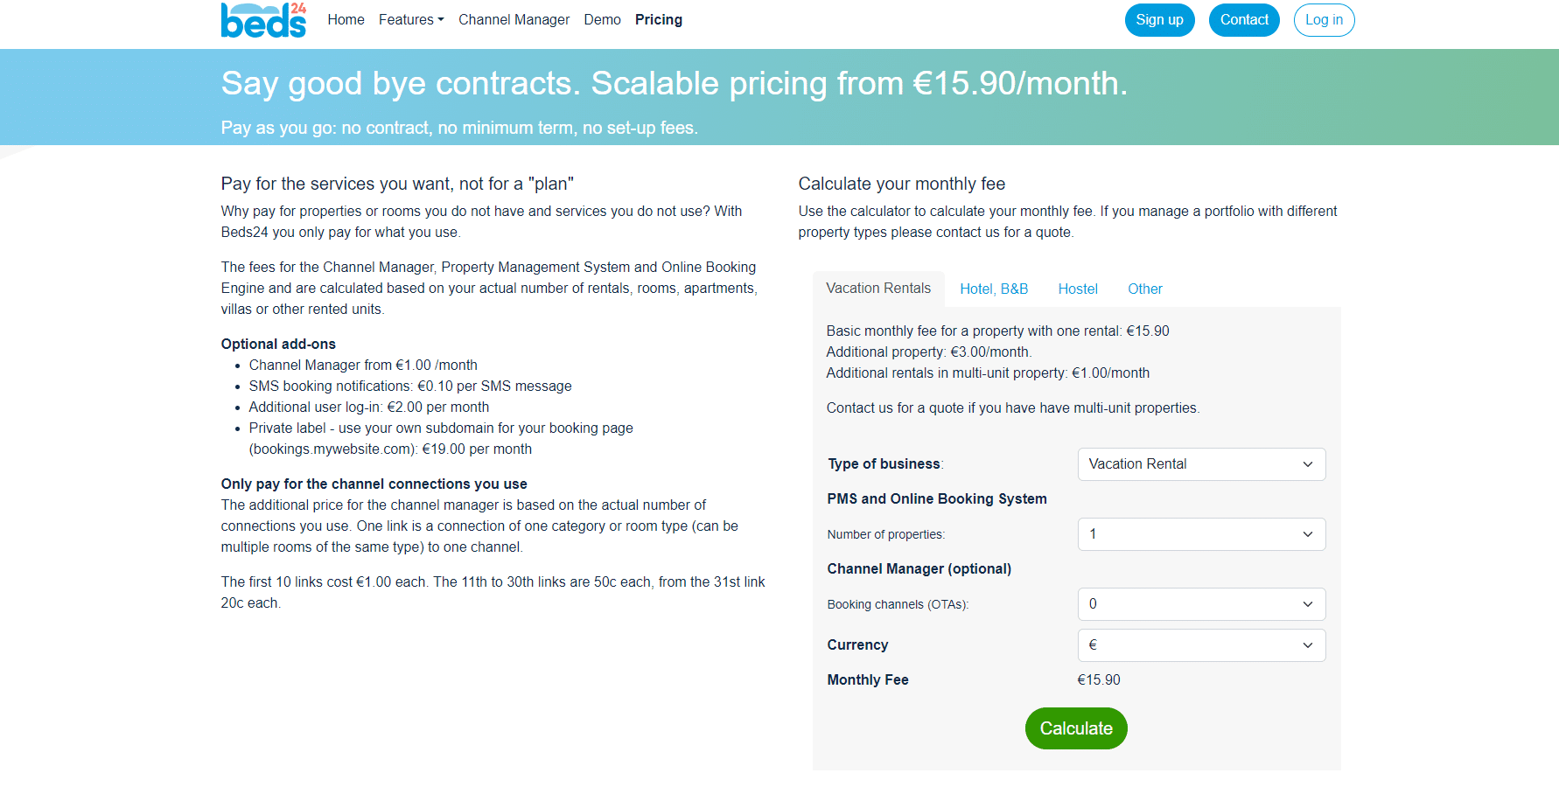
Task: Switch to the Other tab
Action: (x=1144, y=289)
